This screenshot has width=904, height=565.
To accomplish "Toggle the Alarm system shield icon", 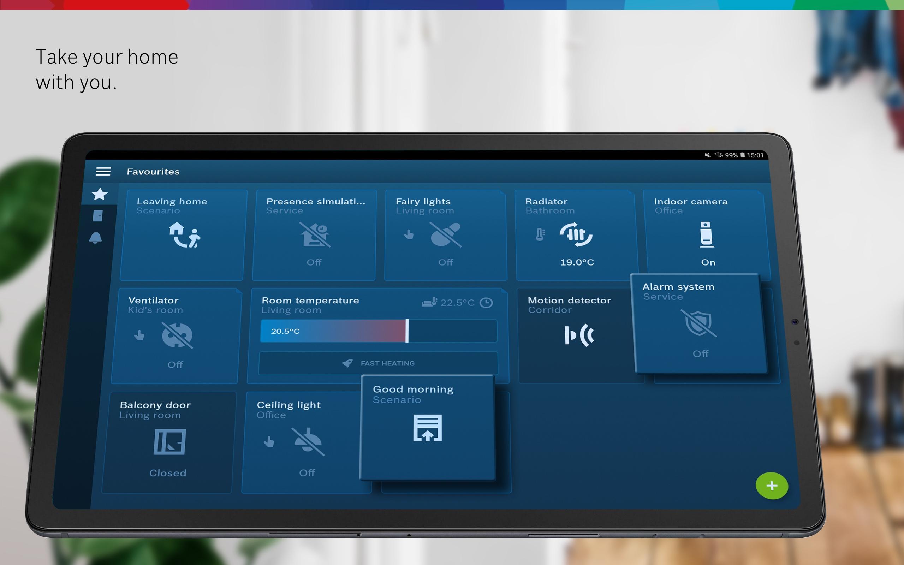I will click(x=698, y=323).
